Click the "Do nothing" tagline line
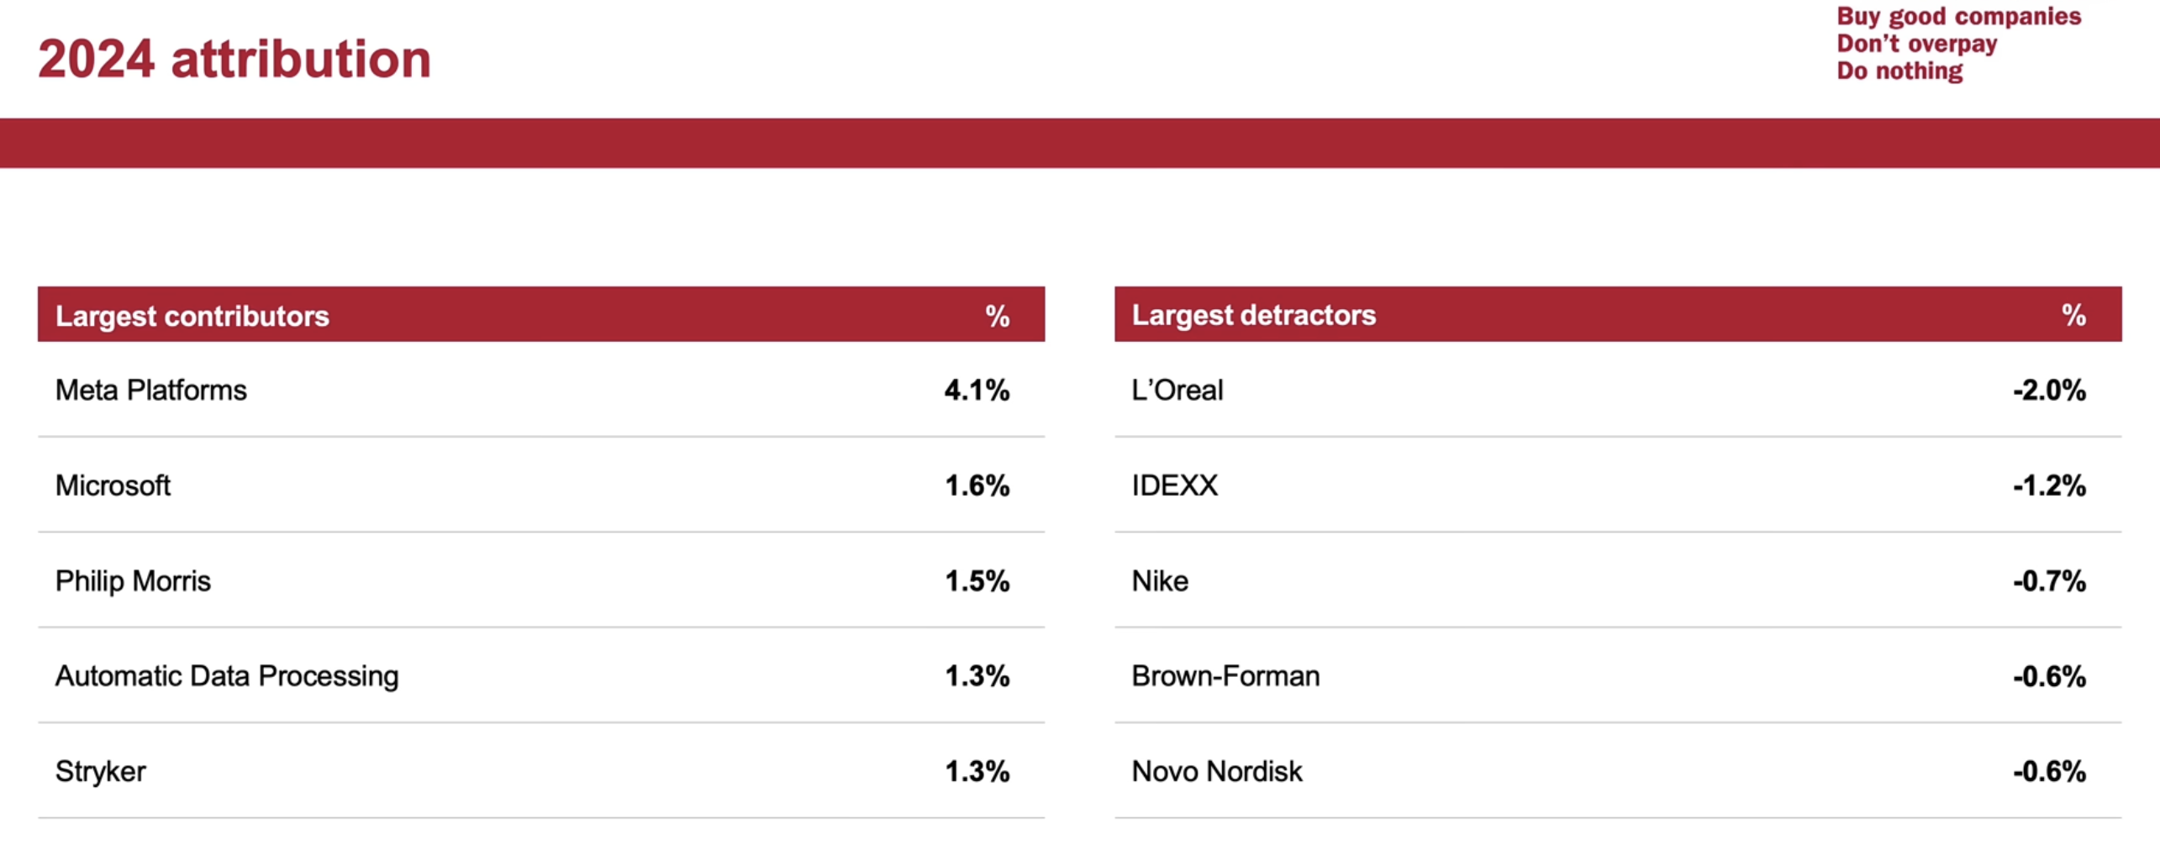 1899,71
